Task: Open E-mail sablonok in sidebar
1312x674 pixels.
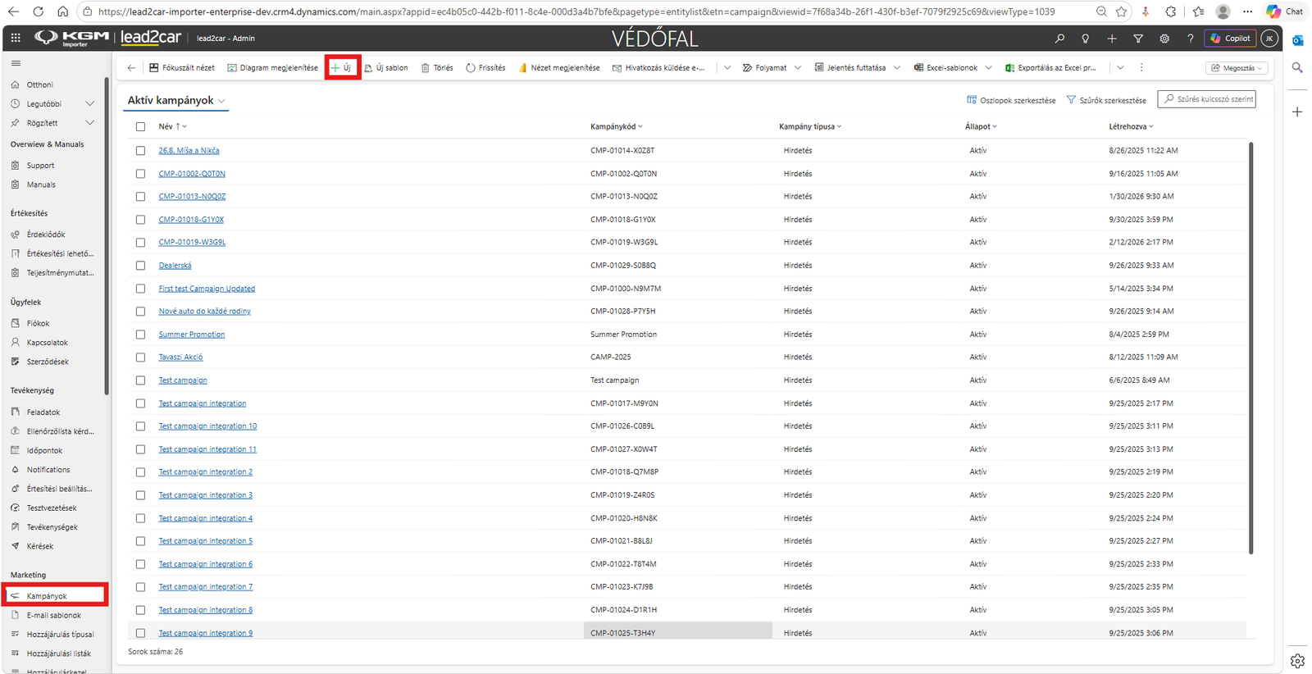Action: (x=56, y=615)
